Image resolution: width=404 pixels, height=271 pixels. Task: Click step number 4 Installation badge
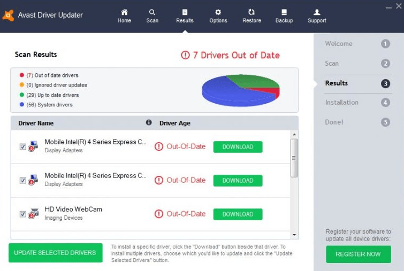385,103
